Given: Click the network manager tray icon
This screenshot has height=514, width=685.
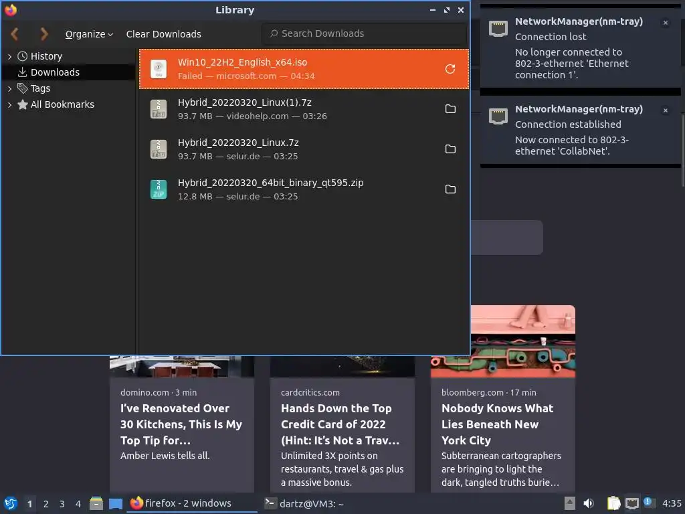Looking at the screenshot, I should pos(631,503).
